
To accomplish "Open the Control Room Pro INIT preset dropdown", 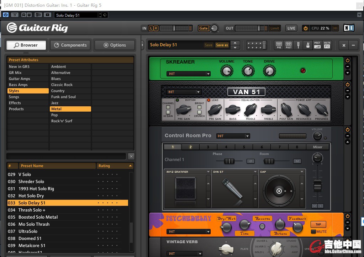I will (x=233, y=136).
